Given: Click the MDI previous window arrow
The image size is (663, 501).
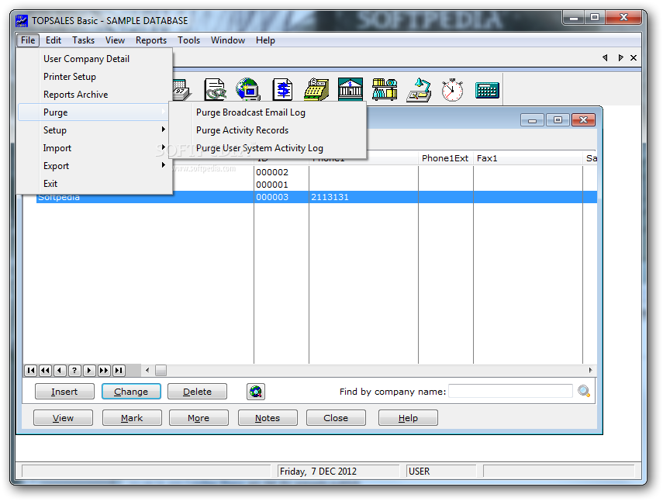Looking at the screenshot, I should (605, 58).
